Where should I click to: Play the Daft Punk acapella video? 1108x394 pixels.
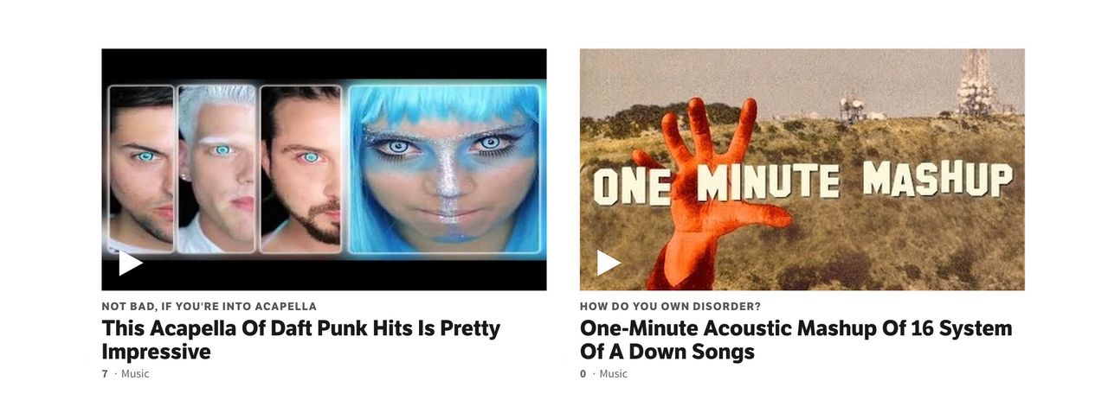pos(131,263)
